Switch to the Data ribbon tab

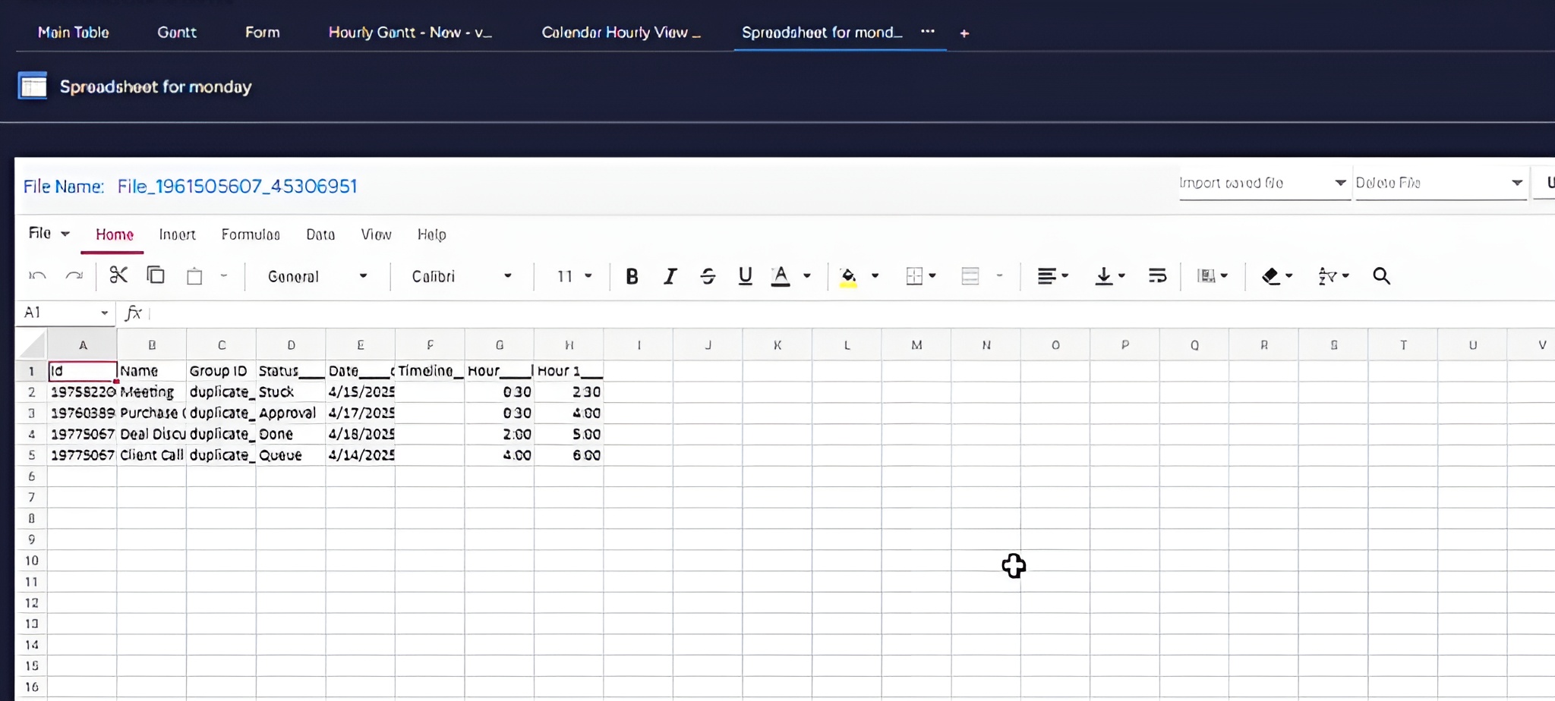320,234
